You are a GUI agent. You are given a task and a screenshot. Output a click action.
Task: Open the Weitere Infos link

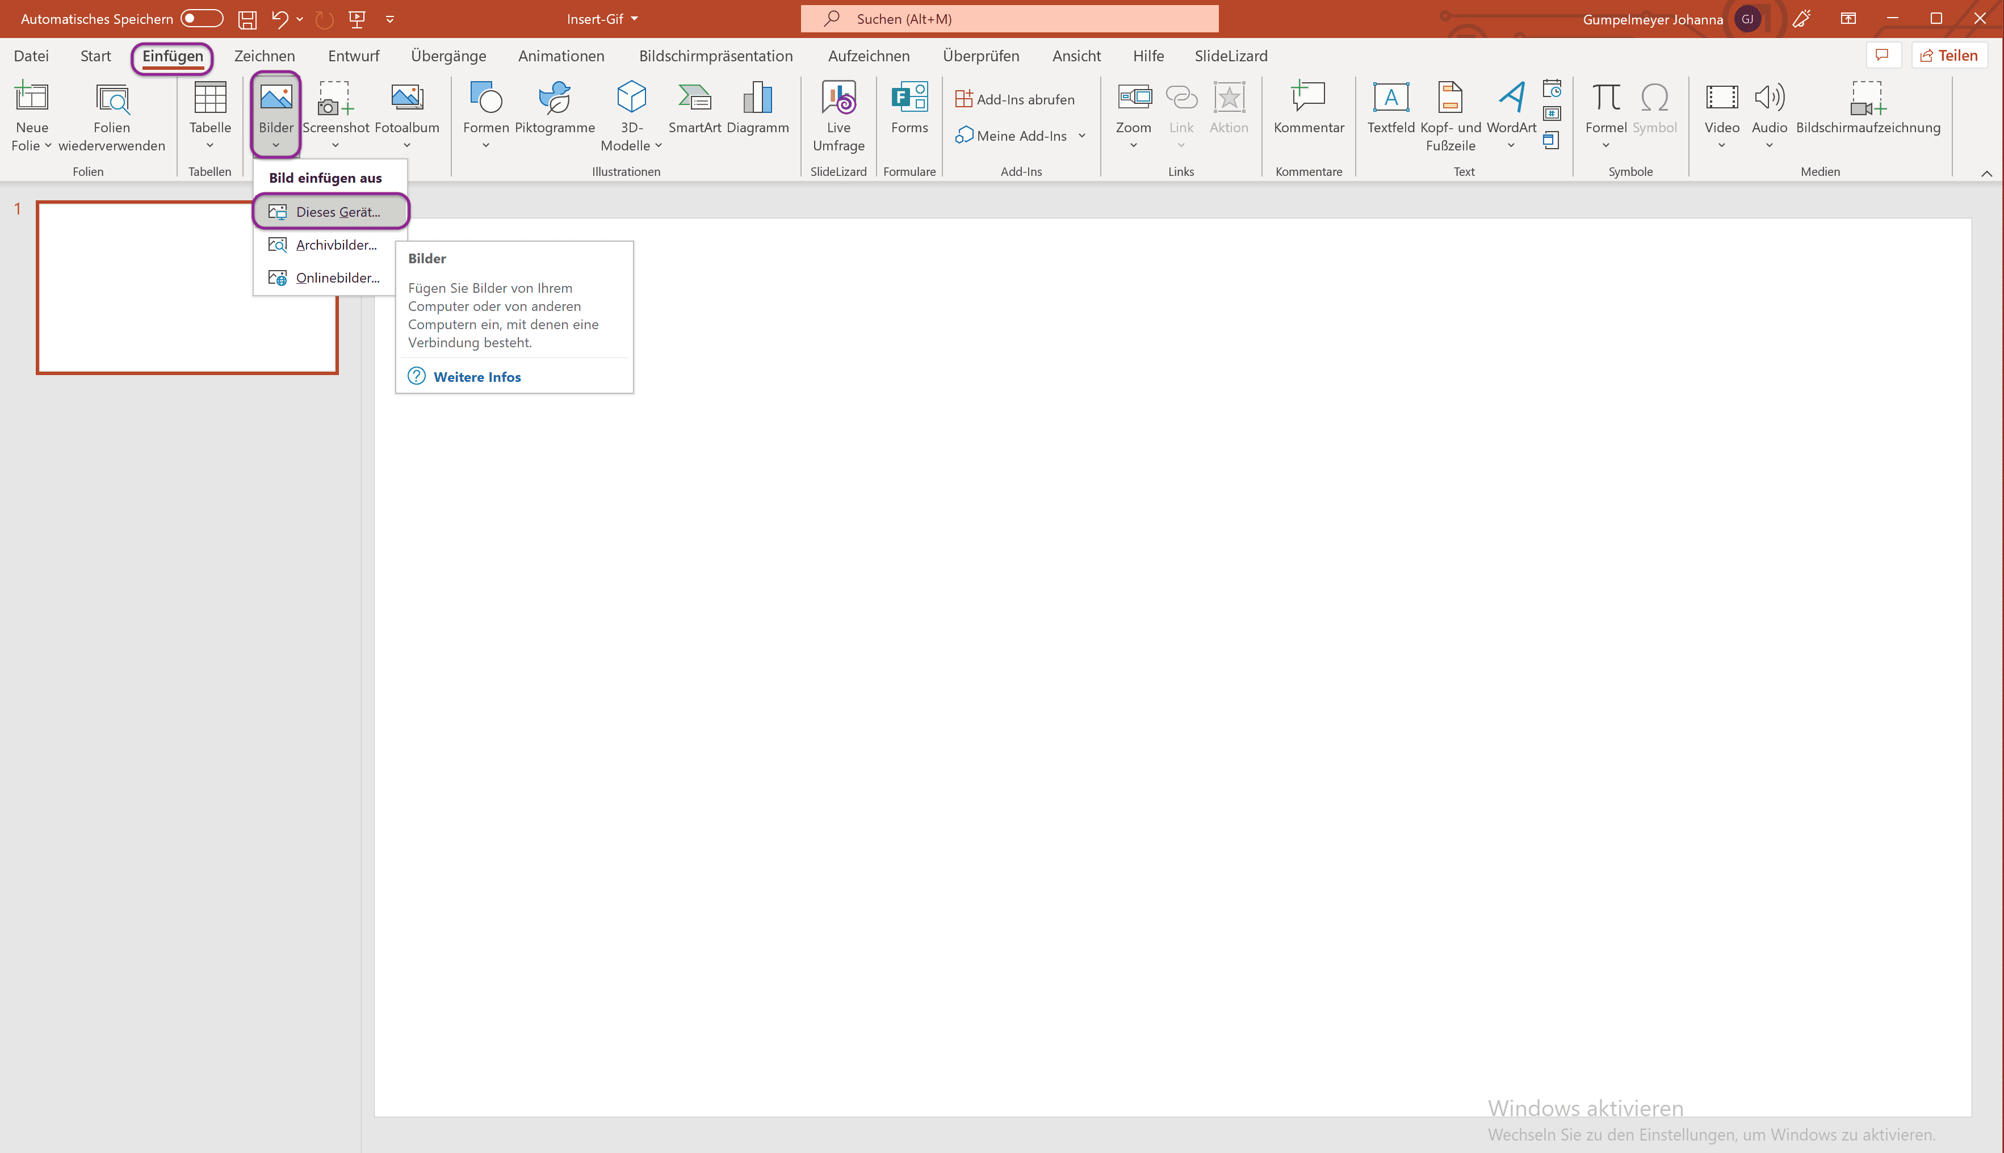click(477, 377)
